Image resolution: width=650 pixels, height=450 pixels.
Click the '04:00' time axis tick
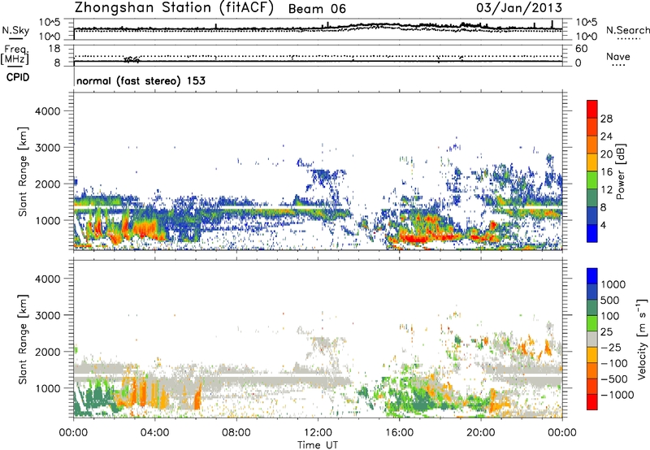[x=155, y=433]
